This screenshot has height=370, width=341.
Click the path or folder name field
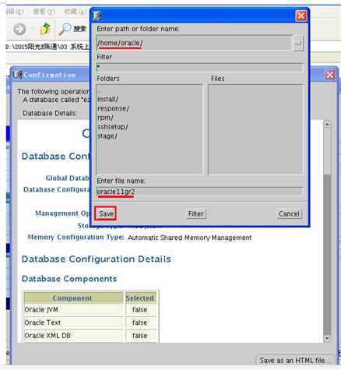(x=195, y=43)
